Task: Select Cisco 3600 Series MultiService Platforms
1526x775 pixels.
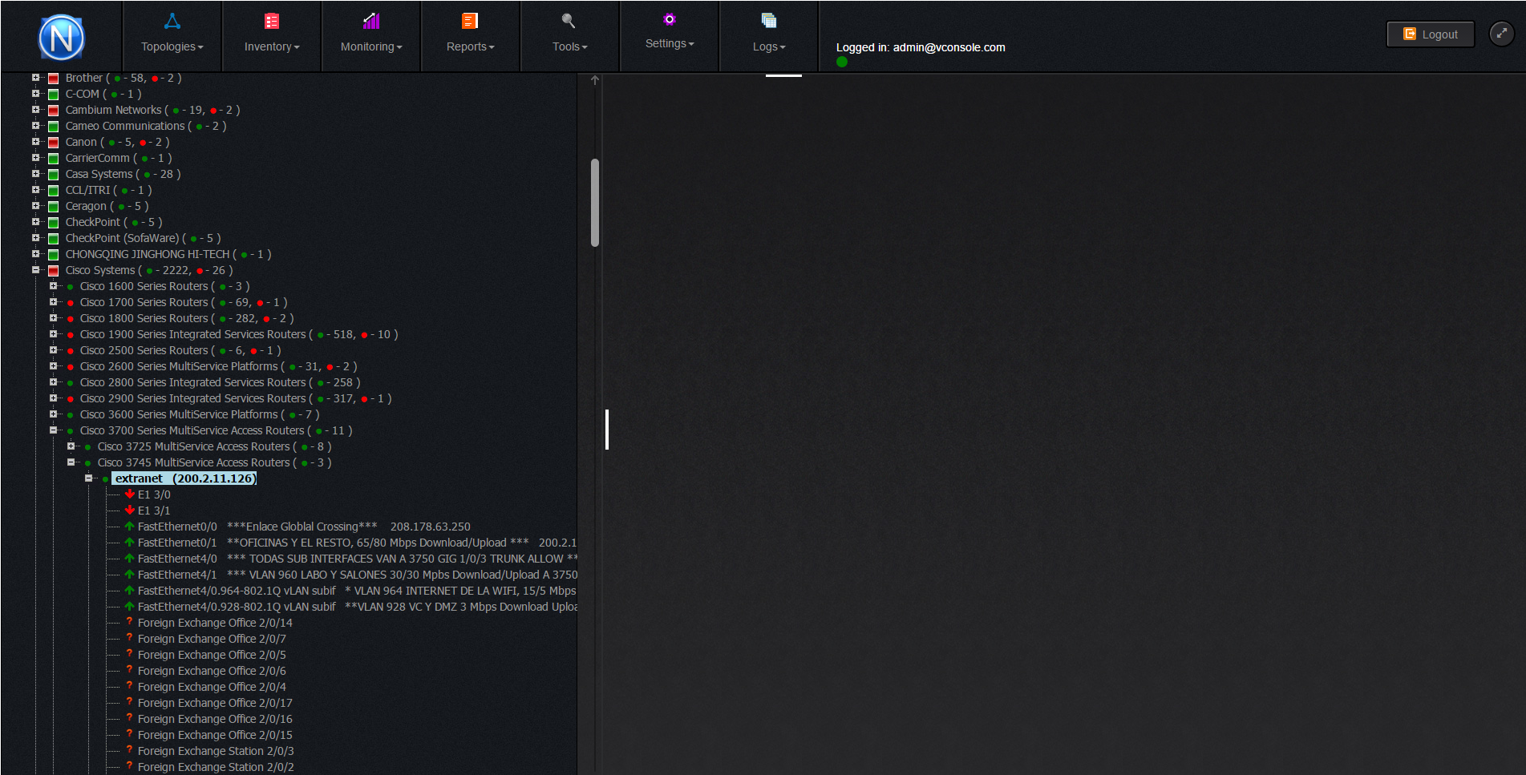Action: click(x=200, y=414)
